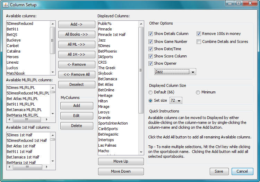
Task: Select Las Palmas in Displayed Columns
Action: [x=118, y=145]
